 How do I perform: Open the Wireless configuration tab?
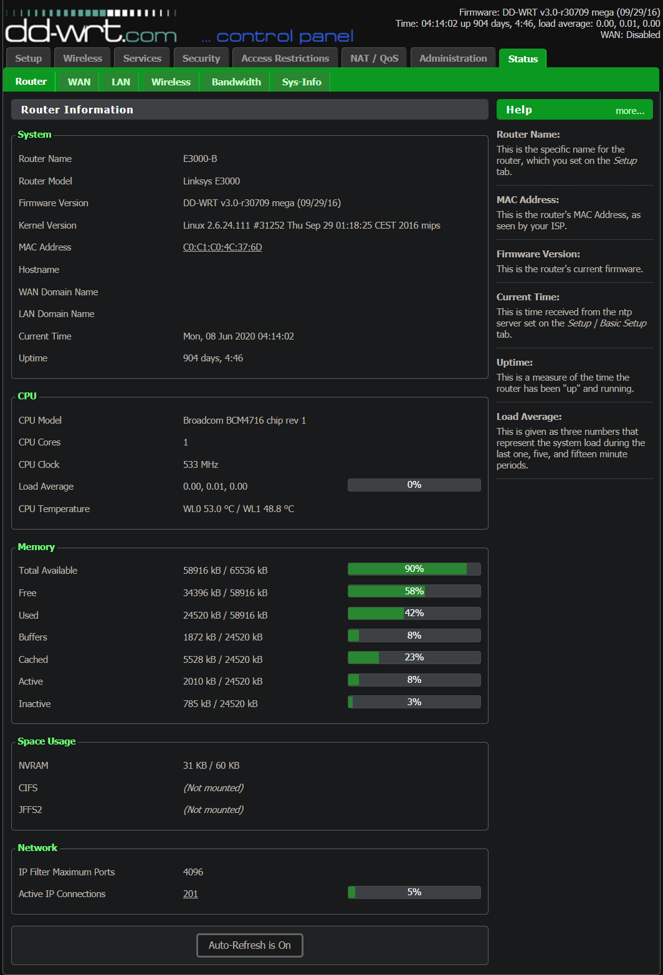[x=82, y=57]
